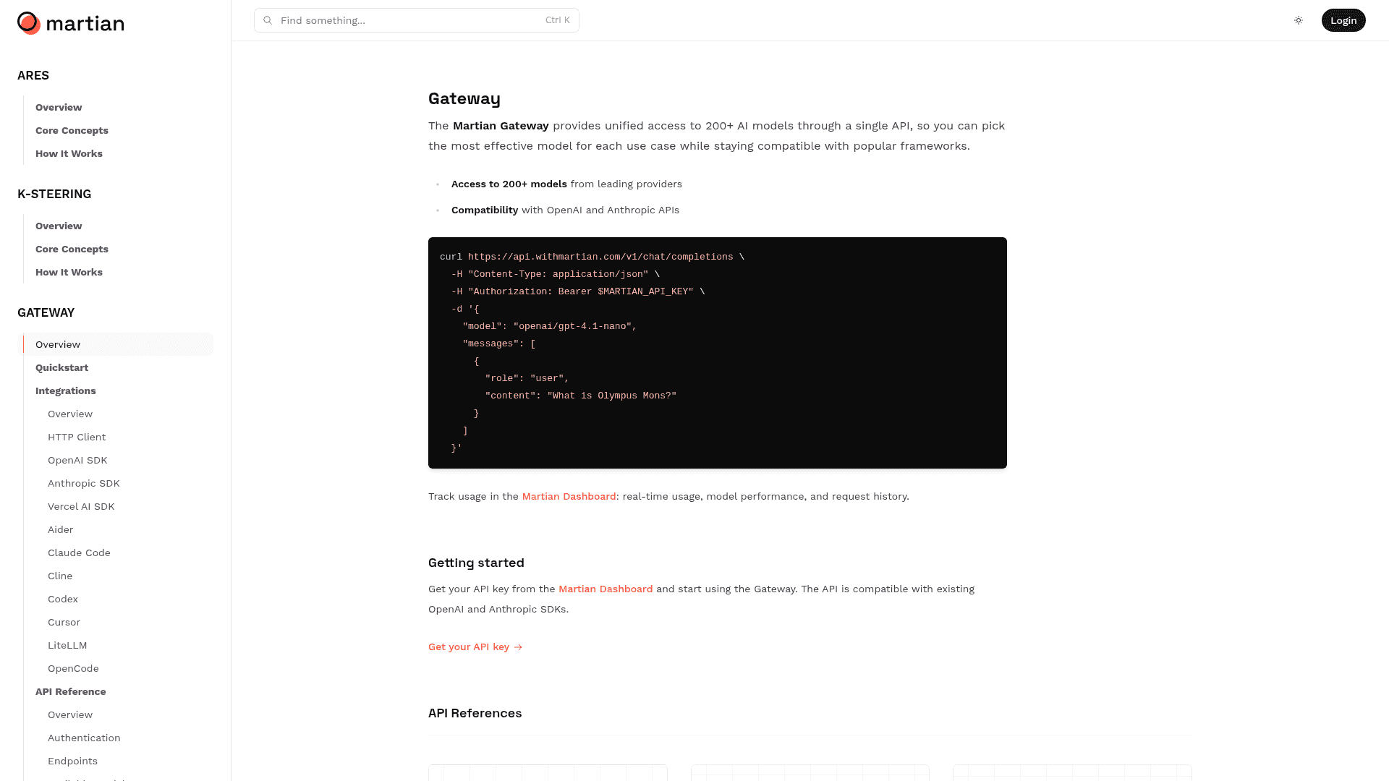Click the GATEWAY sidebar section heading

(x=46, y=312)
